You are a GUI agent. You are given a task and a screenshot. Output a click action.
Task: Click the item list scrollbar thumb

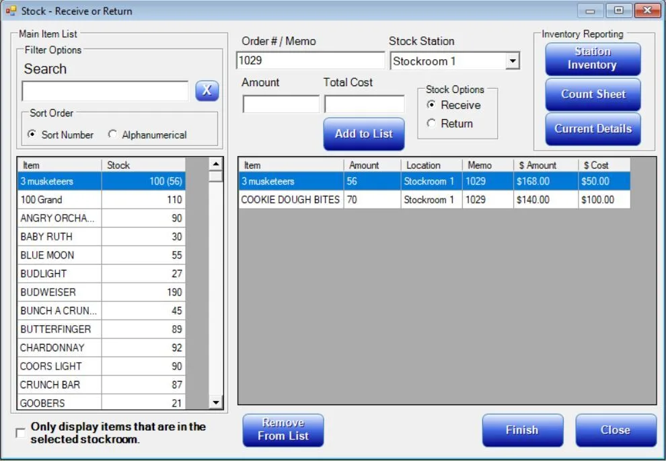tap(216, 176)
